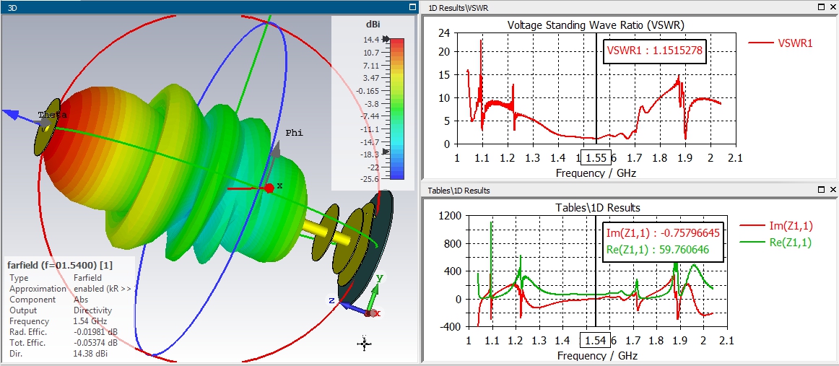The height and width of the screenshot is (366, 839).
Task: Click the dBi color ramp bar
Action: 396,108
